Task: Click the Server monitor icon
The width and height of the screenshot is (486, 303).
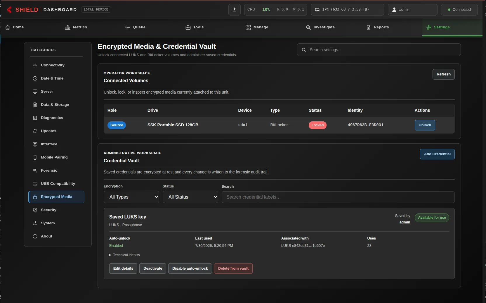Action: [35, 92]
